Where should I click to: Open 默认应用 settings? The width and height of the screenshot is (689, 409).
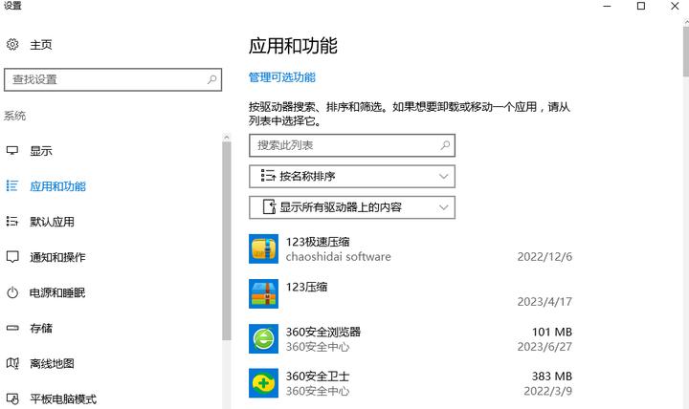[x=52, y=222]
